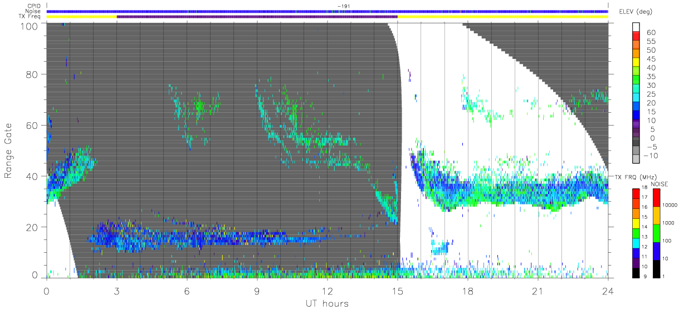Viewport: 684px width, 315px height.
Task: Pick the black segment of TX FRQ bar
Action: [x=636, y=273]
